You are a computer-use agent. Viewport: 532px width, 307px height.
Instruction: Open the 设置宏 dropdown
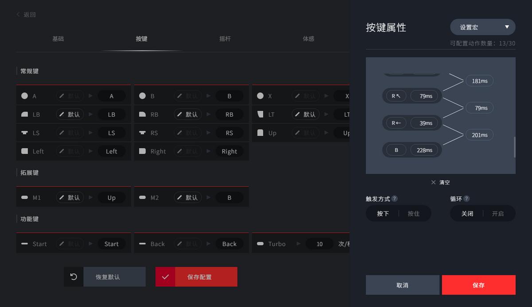tap(482, 27)
